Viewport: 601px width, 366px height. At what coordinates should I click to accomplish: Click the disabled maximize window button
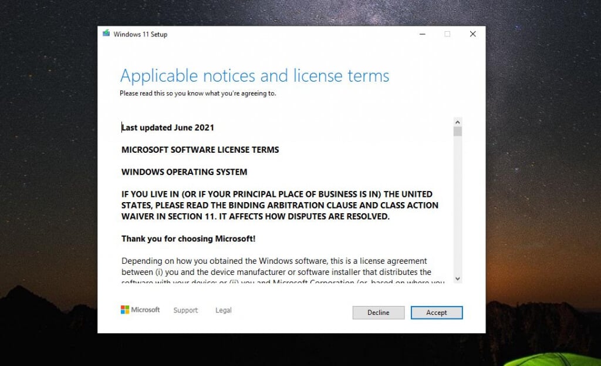point(447,34)
